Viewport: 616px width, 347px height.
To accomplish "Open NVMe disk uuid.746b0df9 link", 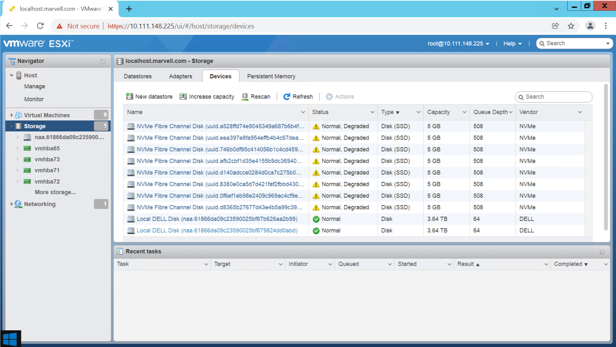I will (x=220, y=150).
